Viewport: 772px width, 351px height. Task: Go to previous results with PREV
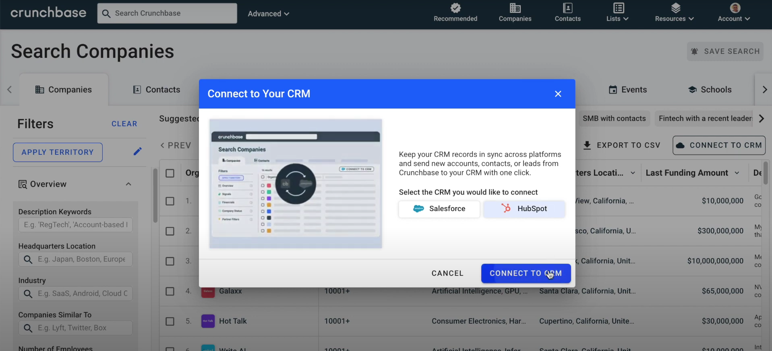pos(176,146)
